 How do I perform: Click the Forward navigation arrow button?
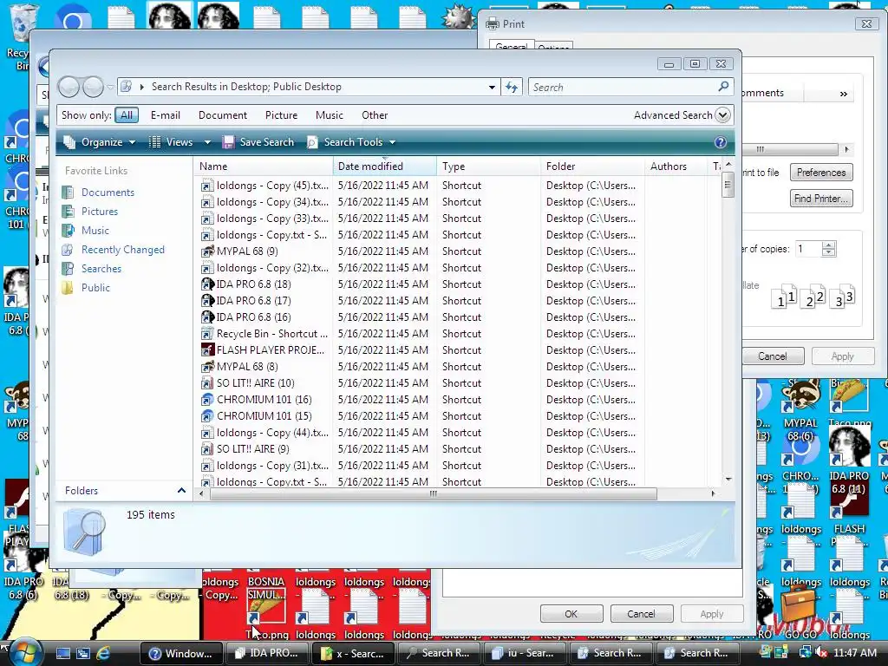coord(93,87)
